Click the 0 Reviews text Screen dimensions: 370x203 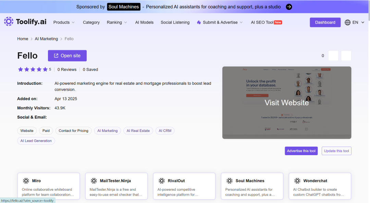pos(67,69)
